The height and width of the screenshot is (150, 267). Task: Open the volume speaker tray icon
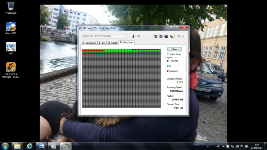pyautogui.click(x=219, y=146)
